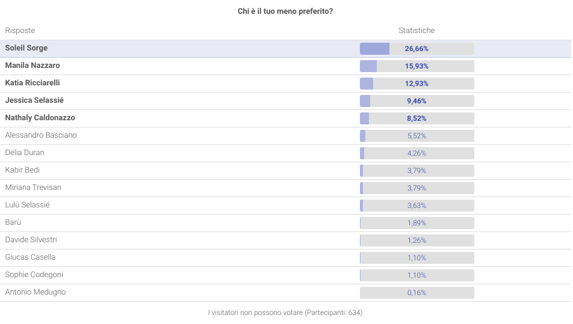
Task: Click the Katia Ricciarelli name
Action: tap(33, 83)
